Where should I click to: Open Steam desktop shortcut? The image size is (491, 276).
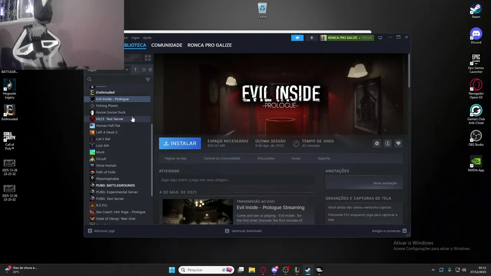(x=476, y=11)
